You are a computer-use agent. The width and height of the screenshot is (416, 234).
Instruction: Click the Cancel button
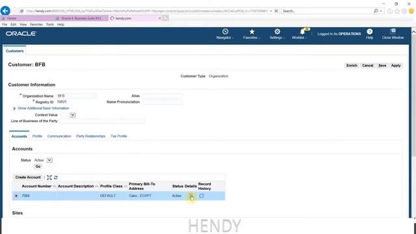[367, 66]
